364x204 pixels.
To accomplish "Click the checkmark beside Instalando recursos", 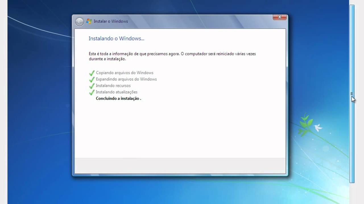I will coord(92,86).
